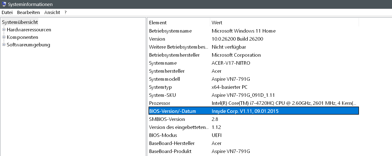Click the Nicht verfügbar value
The height and width of the screenshot is (156, 392).
point(229,47)
